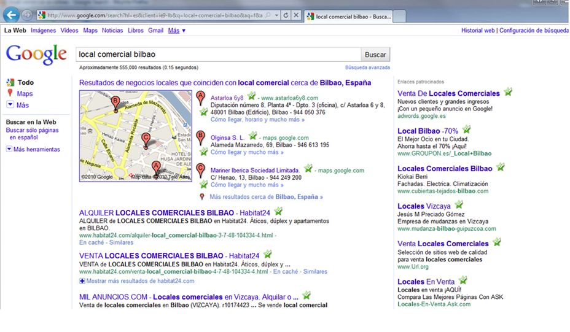Click map pin C on the map thumbnail
This screenshot has width=570, height=332.
point(146,140)
